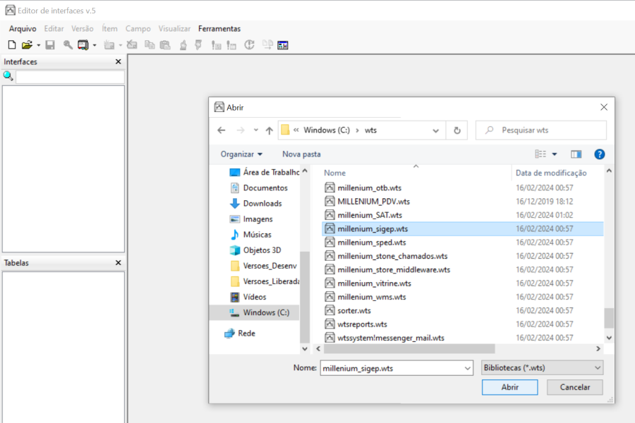Select Objetos 3D in navigation pane

[x=255, y=250]
